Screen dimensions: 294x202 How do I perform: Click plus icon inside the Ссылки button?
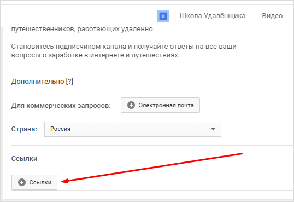tap(22, 182)
